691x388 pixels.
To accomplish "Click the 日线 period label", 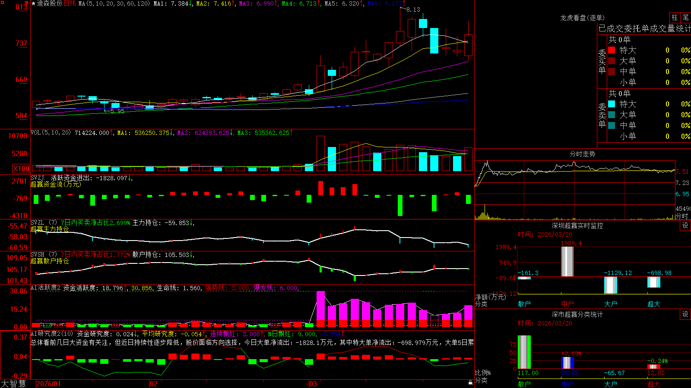I will (x=70, y=3).
